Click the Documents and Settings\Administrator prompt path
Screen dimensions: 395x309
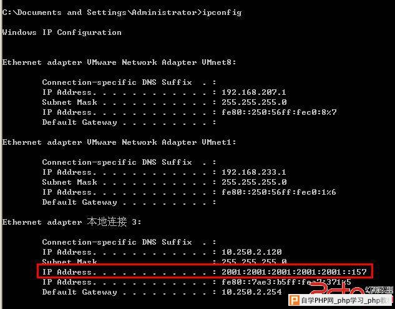click(x=102, y=12)
